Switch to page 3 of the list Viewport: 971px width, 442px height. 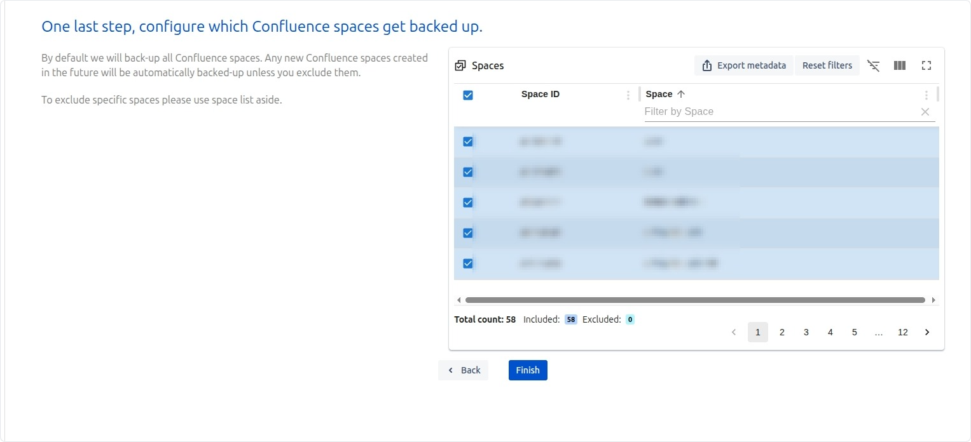tap(806, 332)
